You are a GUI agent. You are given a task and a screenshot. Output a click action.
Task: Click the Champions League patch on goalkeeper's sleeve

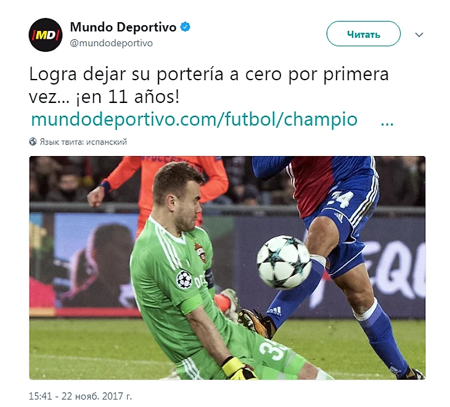click(x=184, y=279)
